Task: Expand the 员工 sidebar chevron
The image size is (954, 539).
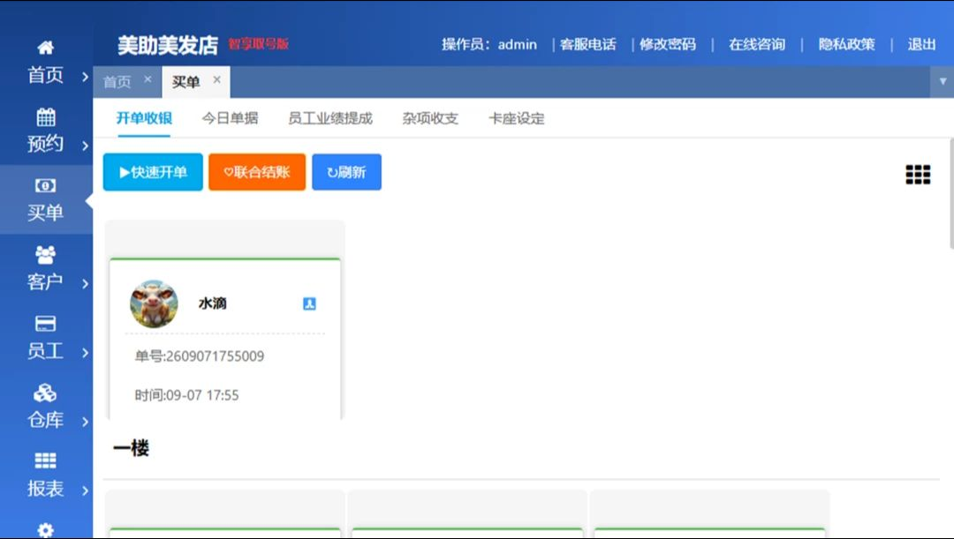Action: pos(85,353)
